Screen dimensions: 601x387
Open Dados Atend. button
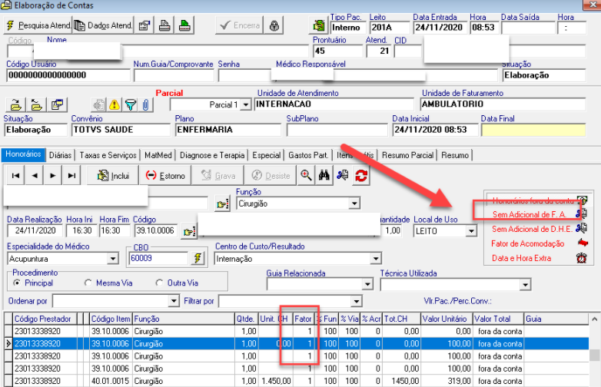click(x=103, y=25)
